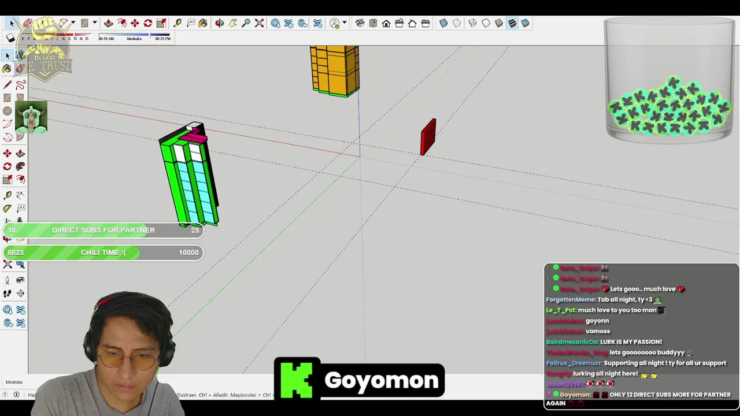
Task: Click the signed-in user account icon
Action: (x=335, y=23)
